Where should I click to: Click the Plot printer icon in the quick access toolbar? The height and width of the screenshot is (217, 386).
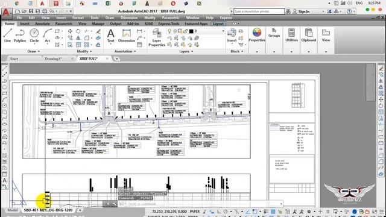(45, 11)
